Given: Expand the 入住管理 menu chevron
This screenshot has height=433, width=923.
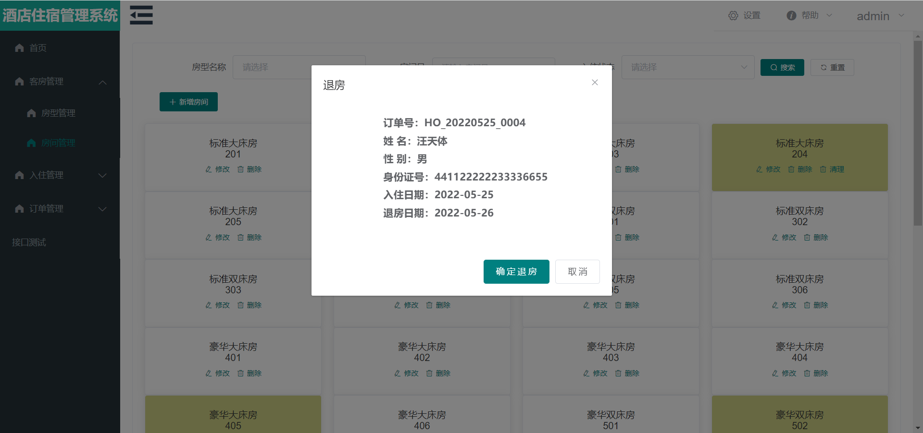Looking at the screenshot, I should click(102, 176).
